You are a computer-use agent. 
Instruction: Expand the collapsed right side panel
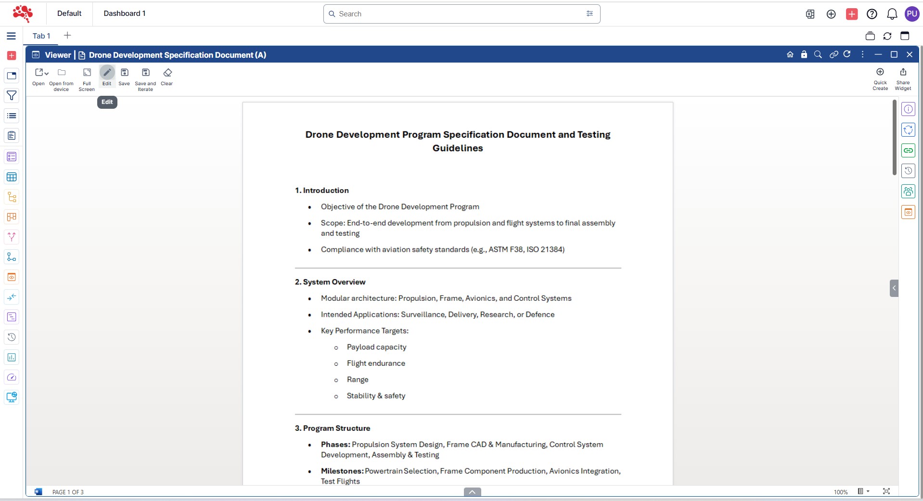[894, 288]
